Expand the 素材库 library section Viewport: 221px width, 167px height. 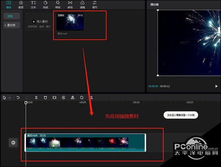click(x=12, y=25)
